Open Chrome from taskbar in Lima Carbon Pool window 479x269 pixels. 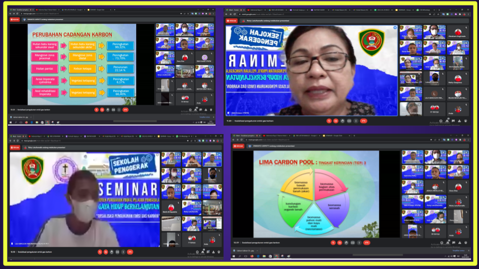click(x=276, y=256)
